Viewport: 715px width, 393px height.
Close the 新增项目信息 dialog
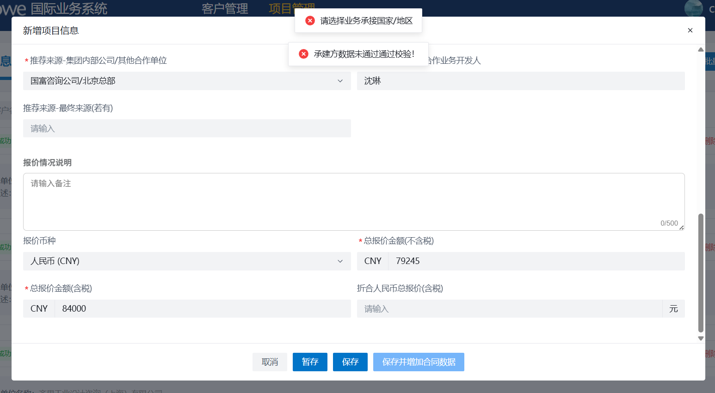(690, 31)
